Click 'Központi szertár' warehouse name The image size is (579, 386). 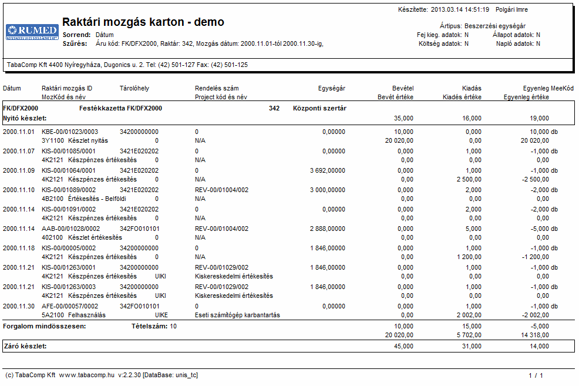[x=320, y=108]
